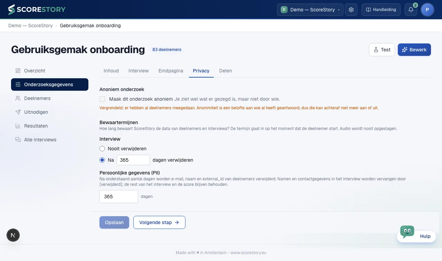Open settings gear in top bar

tap(351, 10)
